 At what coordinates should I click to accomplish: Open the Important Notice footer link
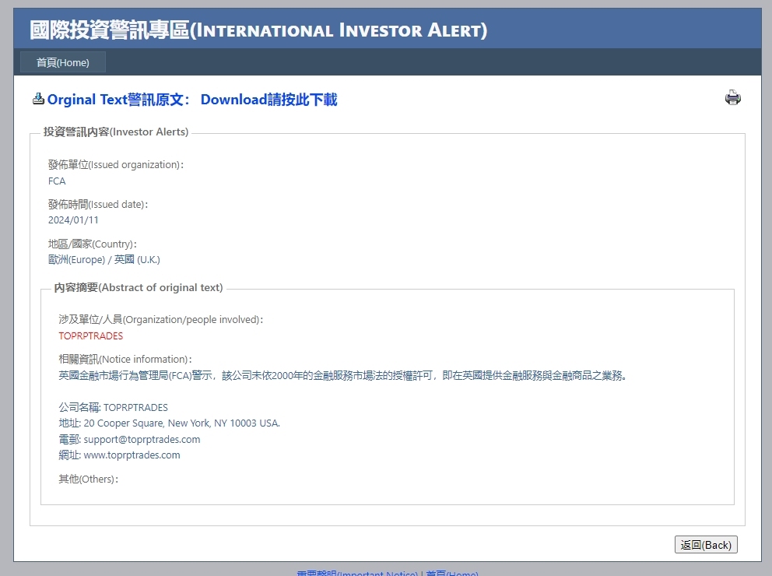pos(356,573)
